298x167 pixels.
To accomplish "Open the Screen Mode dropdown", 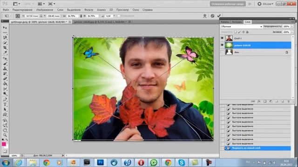I will (52, 4).
